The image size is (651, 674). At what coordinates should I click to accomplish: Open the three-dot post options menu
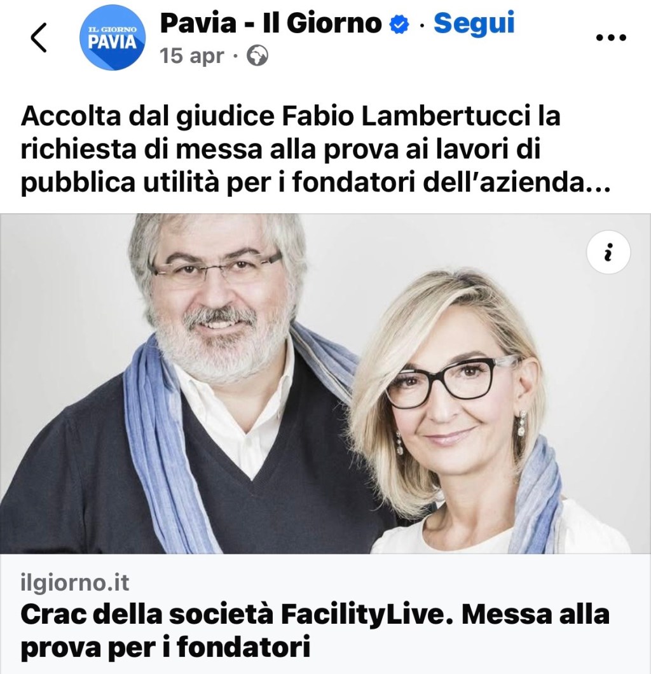(612, 38)
